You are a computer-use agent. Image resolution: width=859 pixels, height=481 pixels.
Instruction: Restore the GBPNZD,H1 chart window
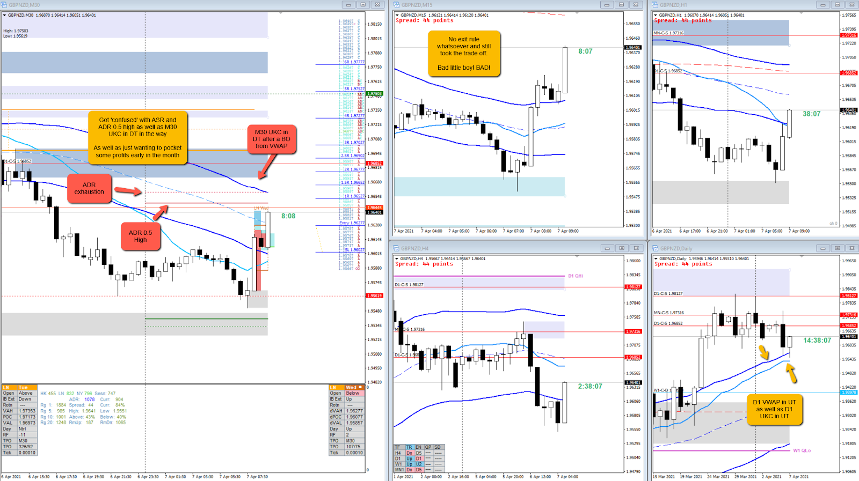[837, 5]
